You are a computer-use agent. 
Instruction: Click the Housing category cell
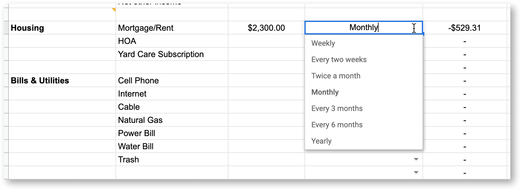(x=62, y=28)
